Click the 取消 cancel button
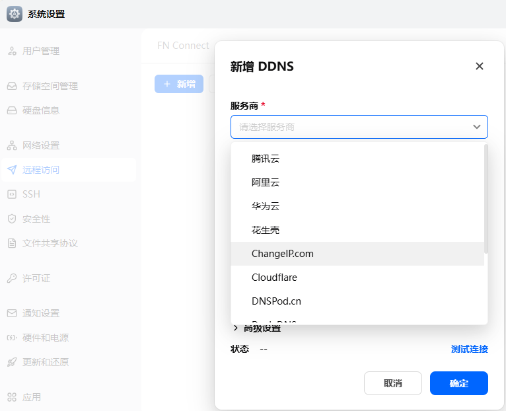The width and height of the screenshot is (506, 411). pos(393,383)
